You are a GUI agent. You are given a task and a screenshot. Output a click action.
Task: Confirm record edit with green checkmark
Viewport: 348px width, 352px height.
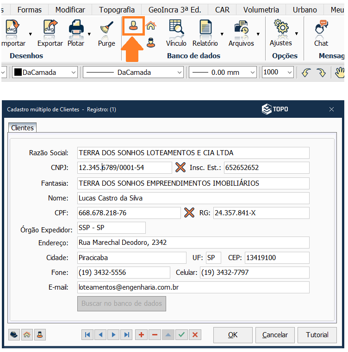pos(182,335)
